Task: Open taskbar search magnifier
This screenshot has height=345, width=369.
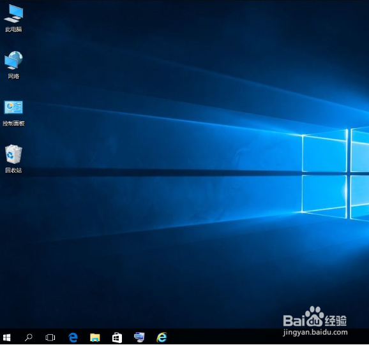Action: tap(29, 337)
